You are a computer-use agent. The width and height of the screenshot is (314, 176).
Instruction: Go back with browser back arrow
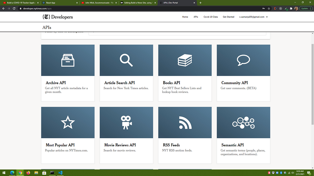[3, 8]
